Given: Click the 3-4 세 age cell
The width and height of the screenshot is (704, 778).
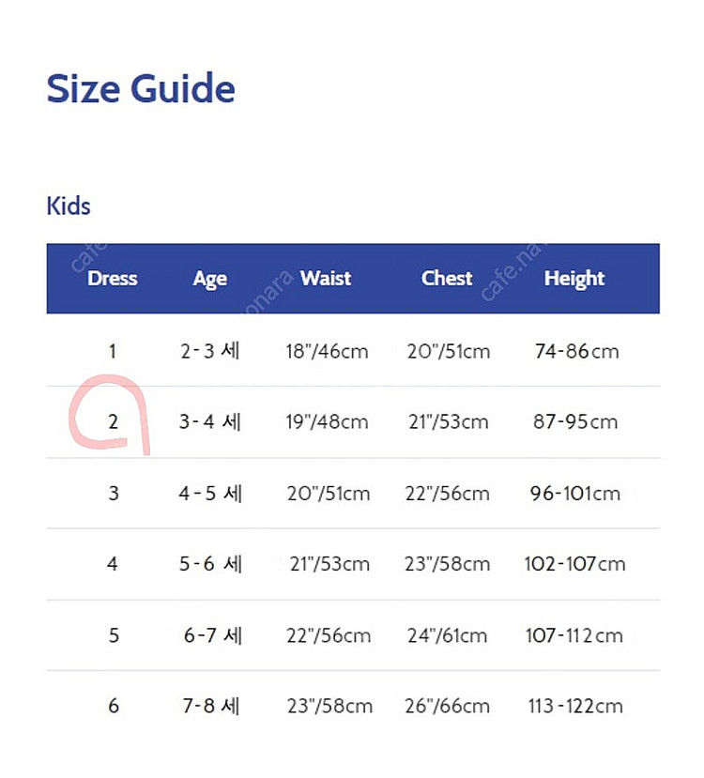Looking at the screenshot, I should tap(210, 421).
